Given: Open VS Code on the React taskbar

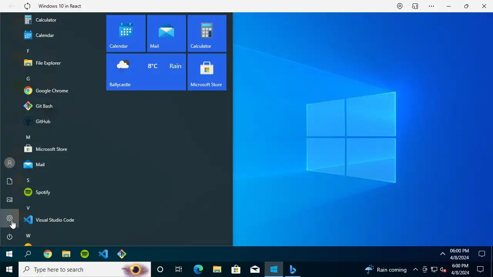Looking at the screenshot, I should (x=103, y=254).
